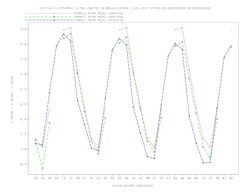Click x-axis forecast hour label 75

(210, 178)
